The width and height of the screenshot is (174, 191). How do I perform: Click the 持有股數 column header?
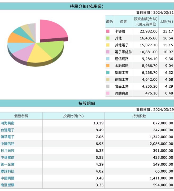tap(139, 116)
